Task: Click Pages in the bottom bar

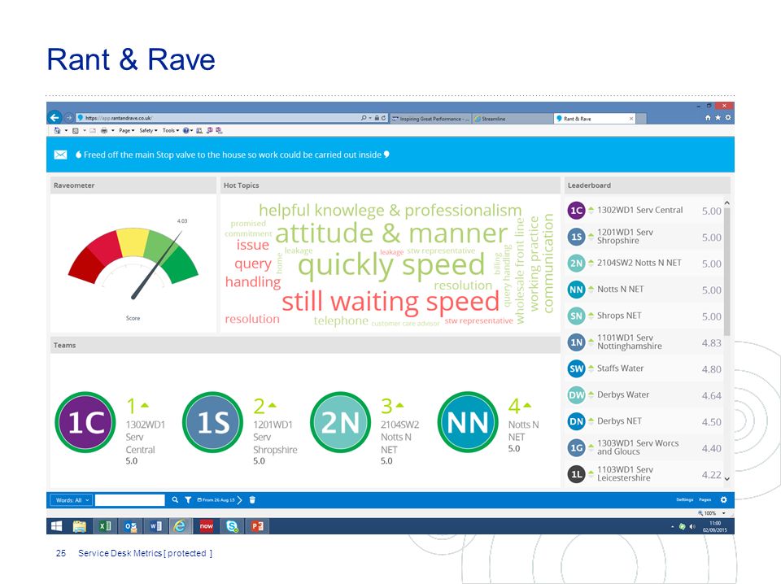Action: 705,500
